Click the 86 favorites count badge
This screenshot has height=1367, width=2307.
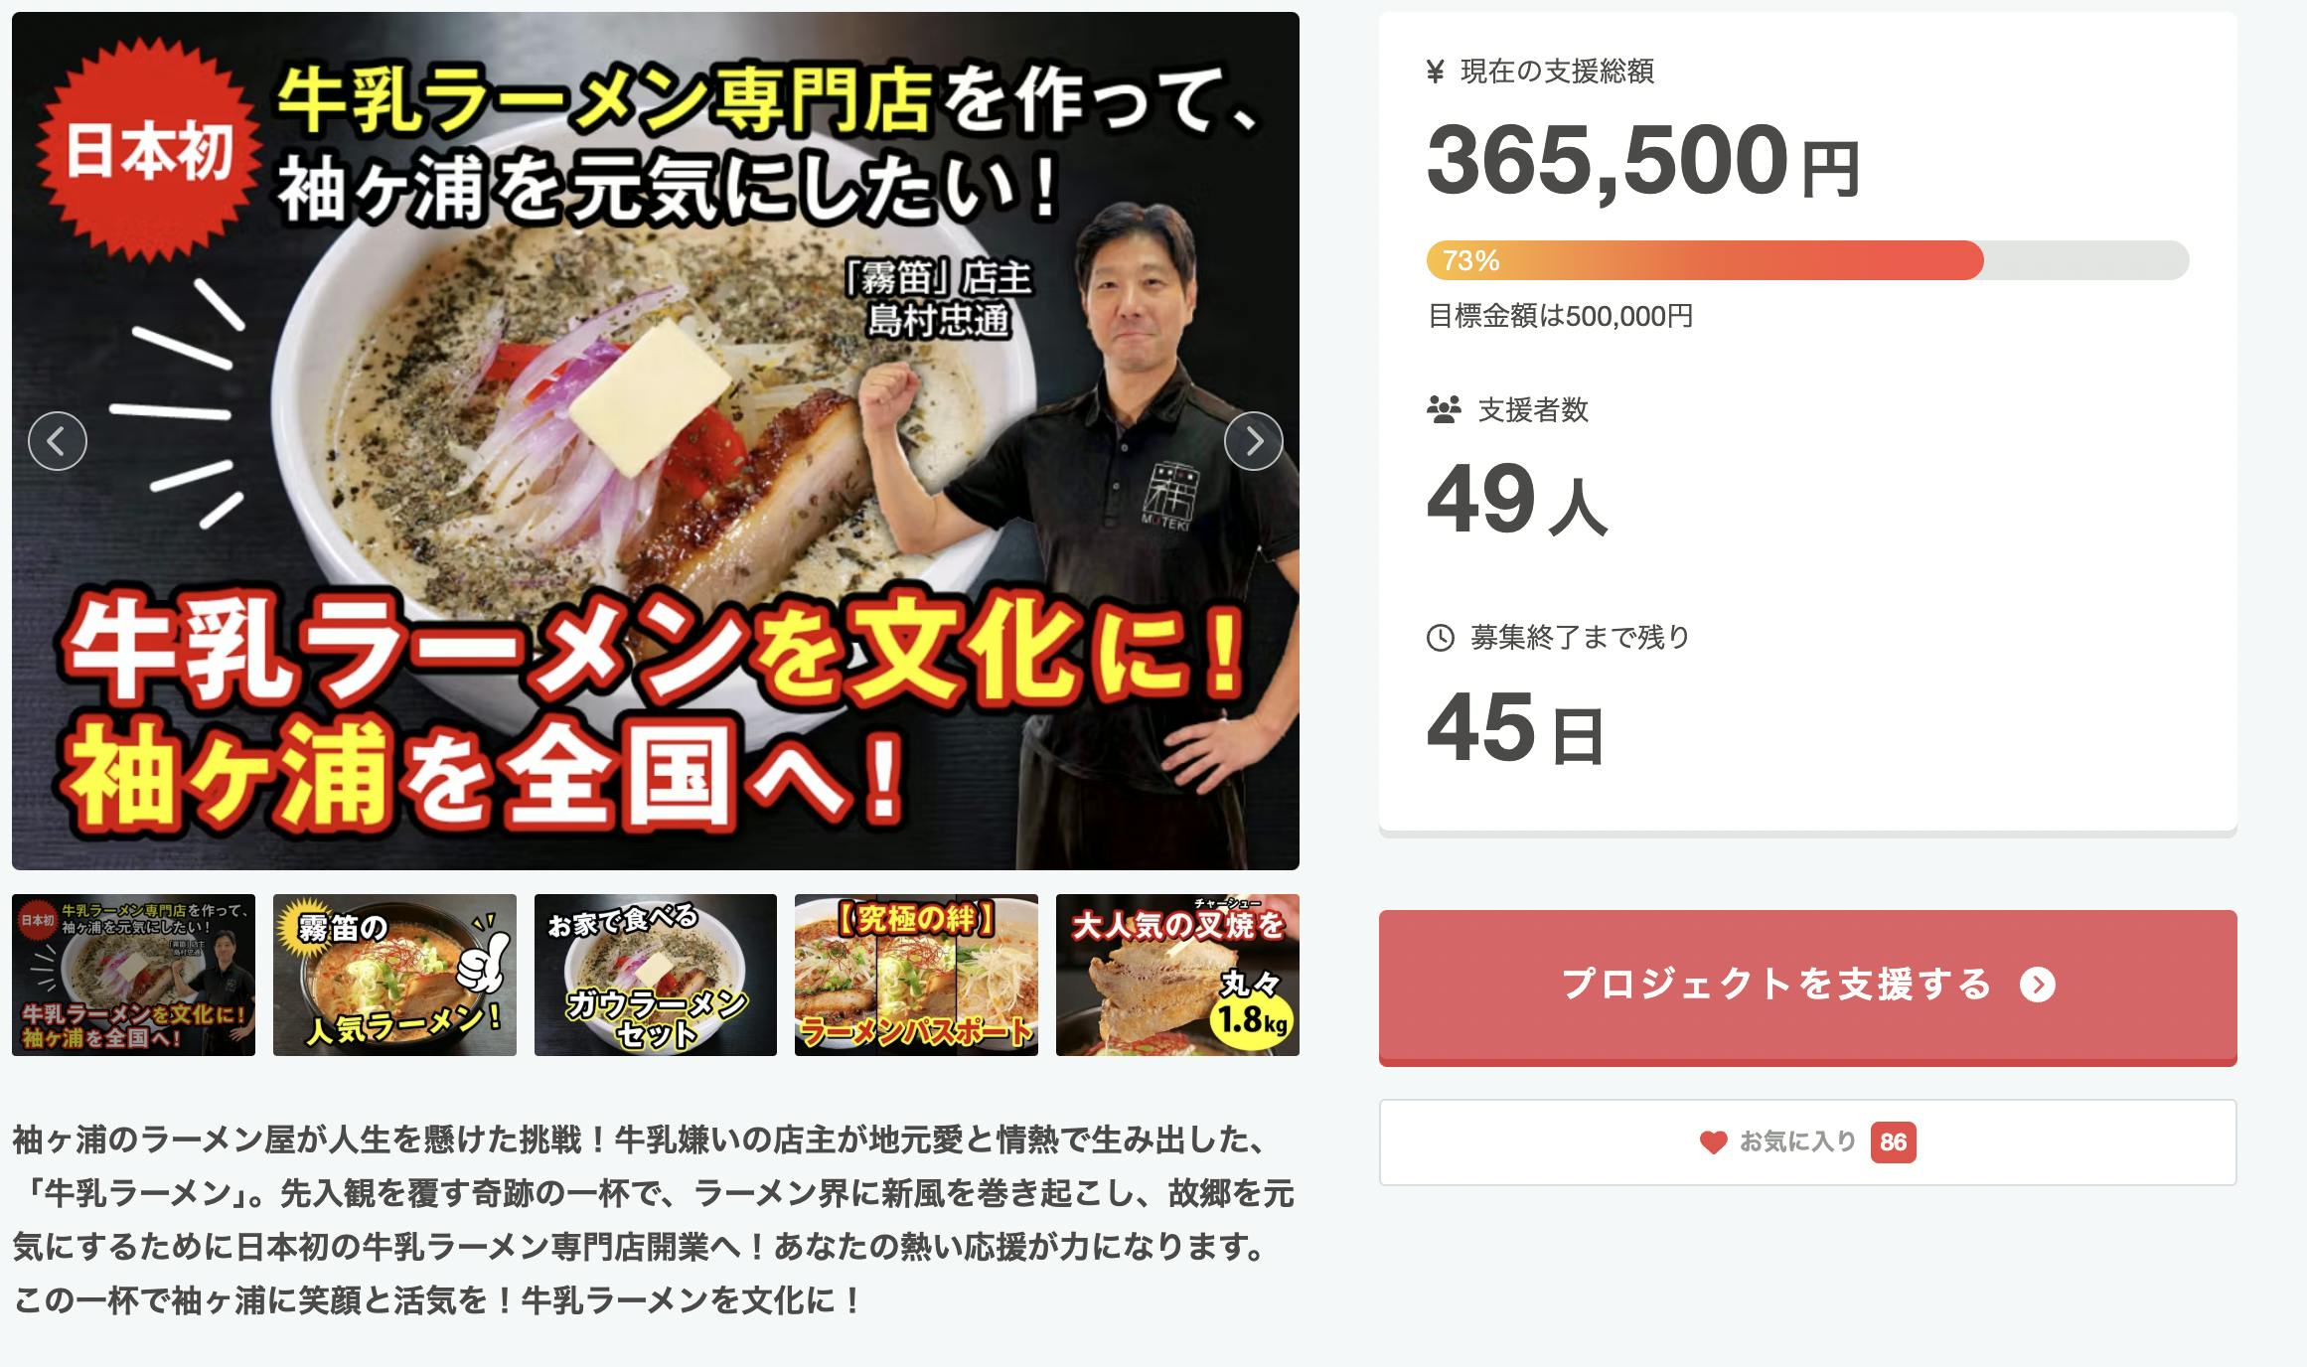click(1893, 1142)
